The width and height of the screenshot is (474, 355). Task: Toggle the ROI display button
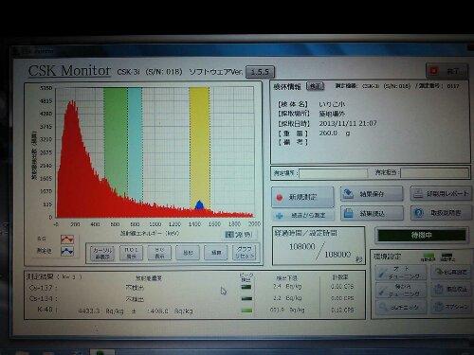tap(131, 253)
